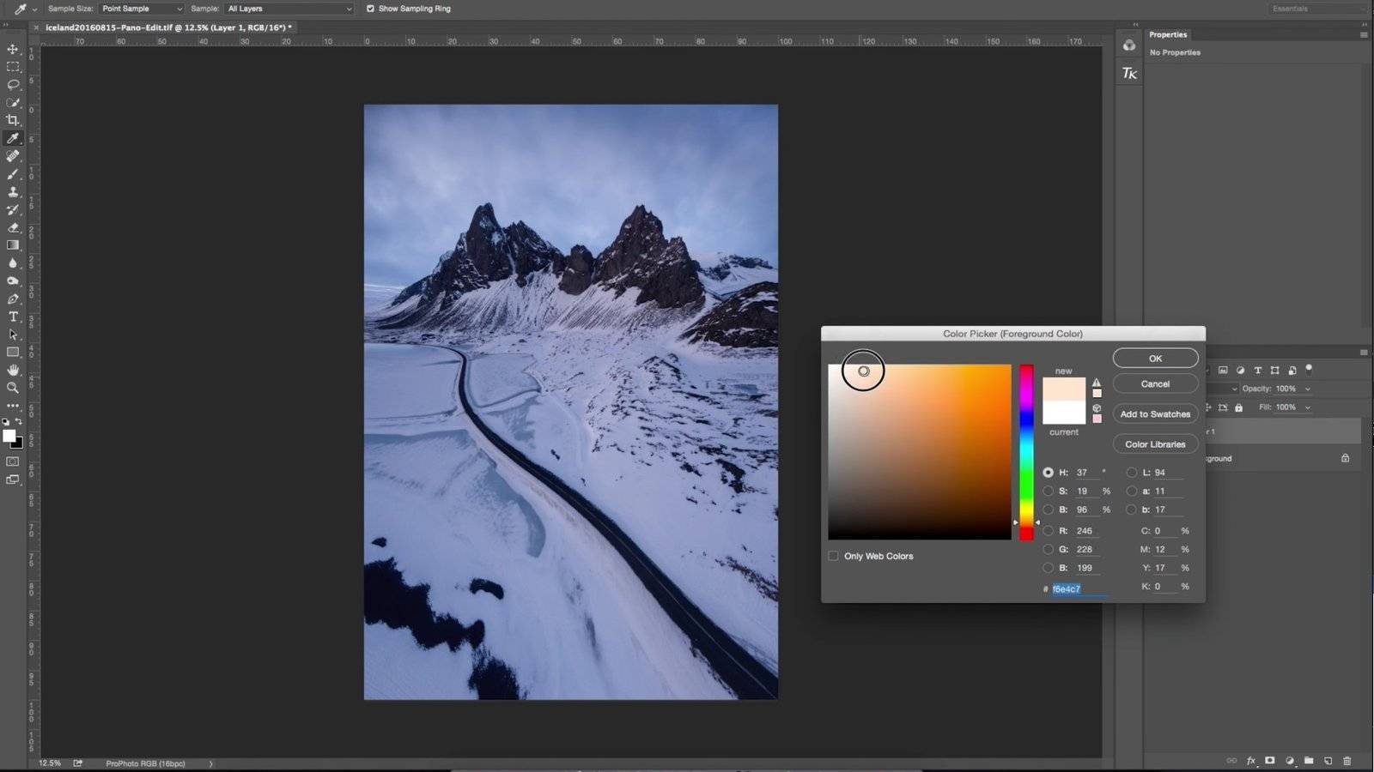This screenshot has width=1374, height=772.
Task: Select the Horizontal Type tool
Action: click(13, 317)
